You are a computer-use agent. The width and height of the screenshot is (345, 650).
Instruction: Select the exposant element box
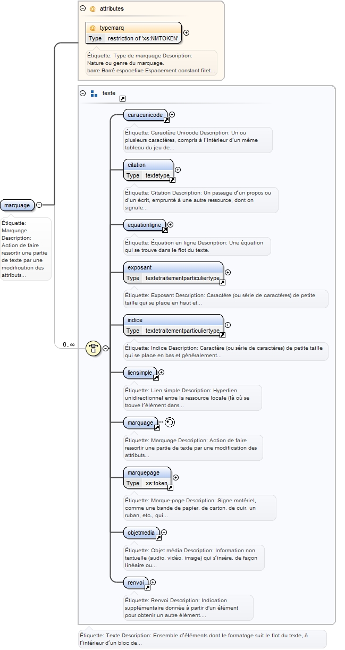click(173, 273)
